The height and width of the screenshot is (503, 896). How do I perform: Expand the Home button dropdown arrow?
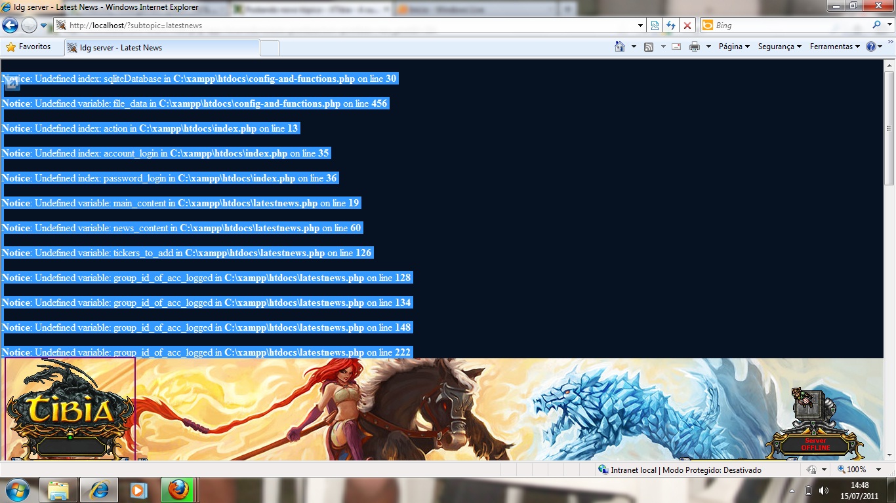634,47
